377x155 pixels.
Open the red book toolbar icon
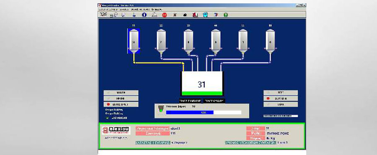tap(195, 15)
